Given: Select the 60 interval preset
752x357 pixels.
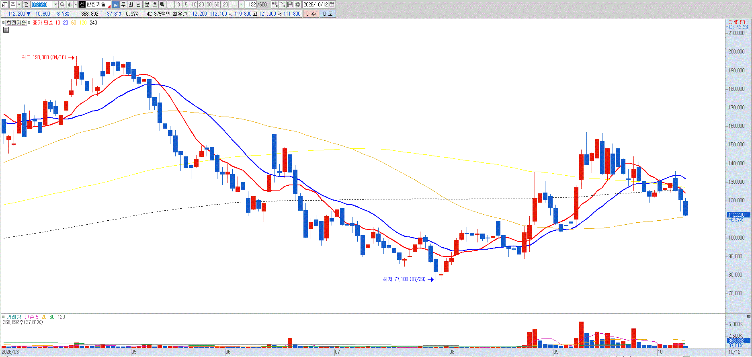Looking at the screenshot, I should pyautogui.click(x=217, y=4).
